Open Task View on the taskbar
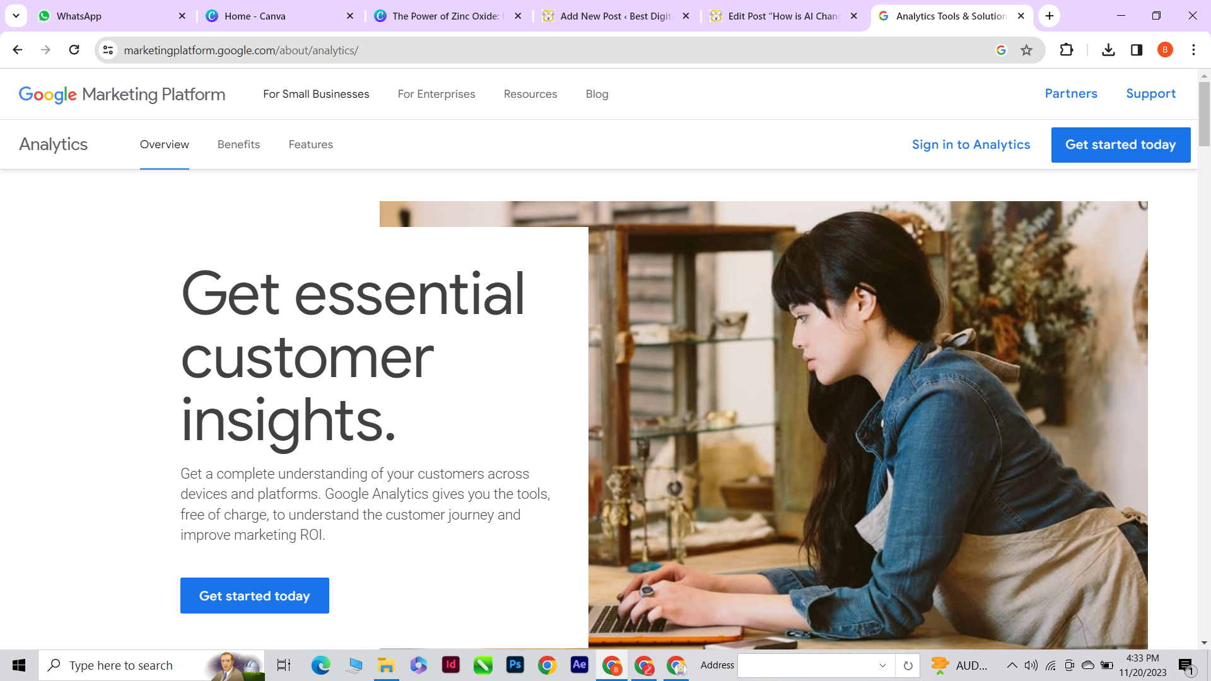Viewport: 1211px width, 681px height. pos(284,665)
